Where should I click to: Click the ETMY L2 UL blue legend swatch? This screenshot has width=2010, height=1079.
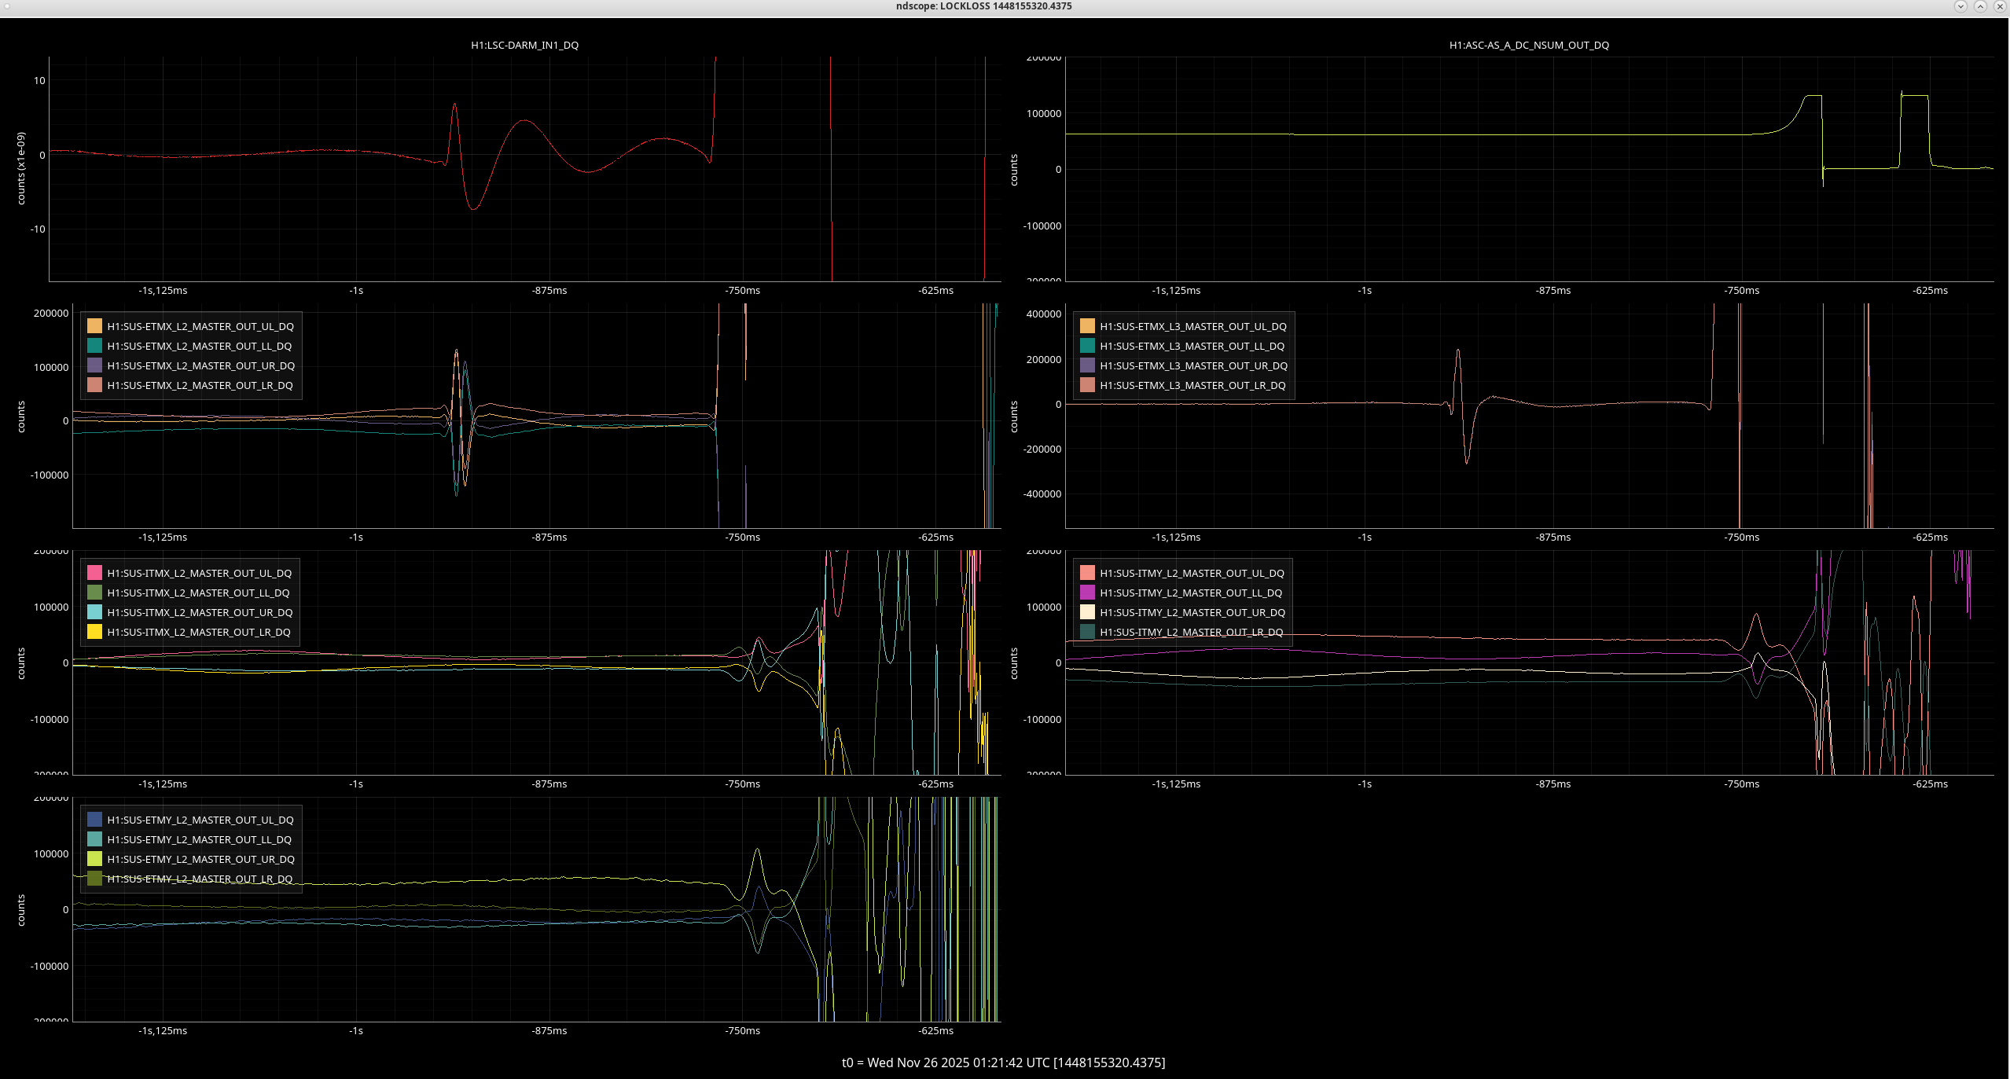94,820
